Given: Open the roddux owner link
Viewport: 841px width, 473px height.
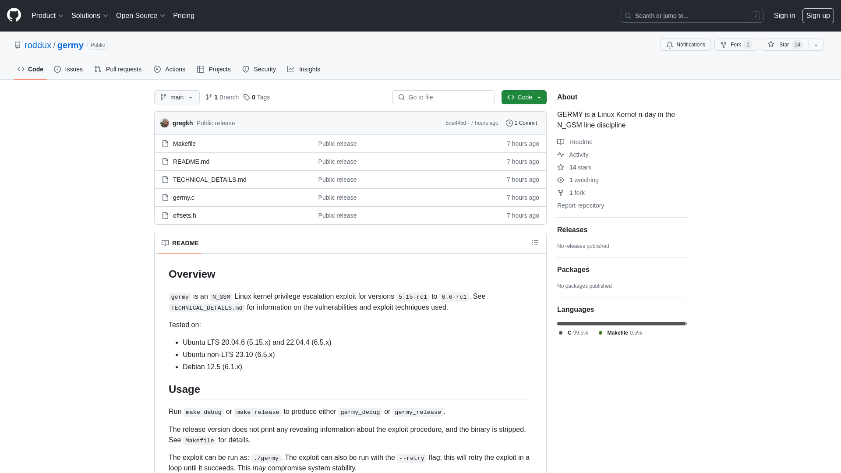Looking at the screenshot, I should pyautogui.click(x=38, y=45).
